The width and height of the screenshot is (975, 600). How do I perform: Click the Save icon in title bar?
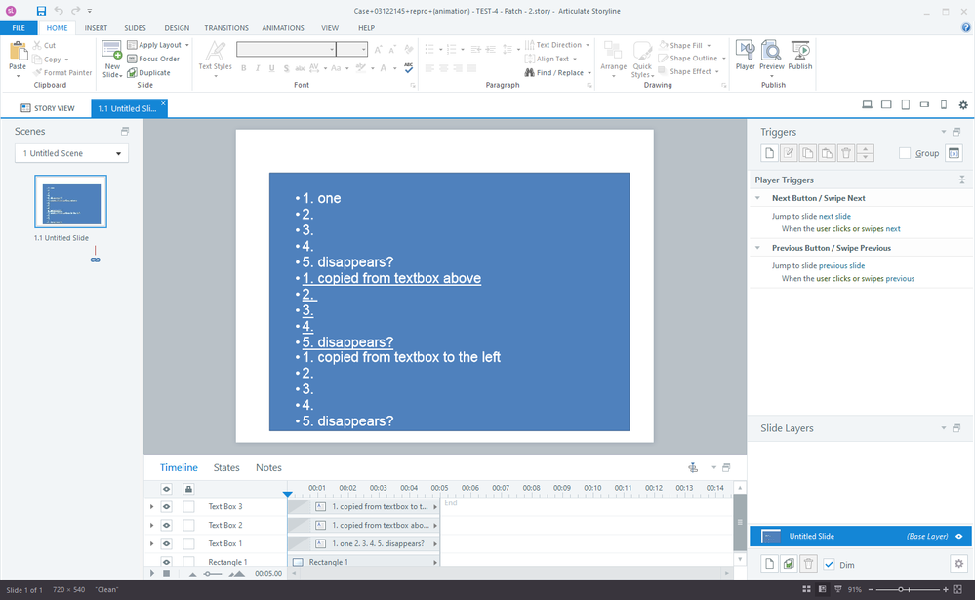pos(41,11)
